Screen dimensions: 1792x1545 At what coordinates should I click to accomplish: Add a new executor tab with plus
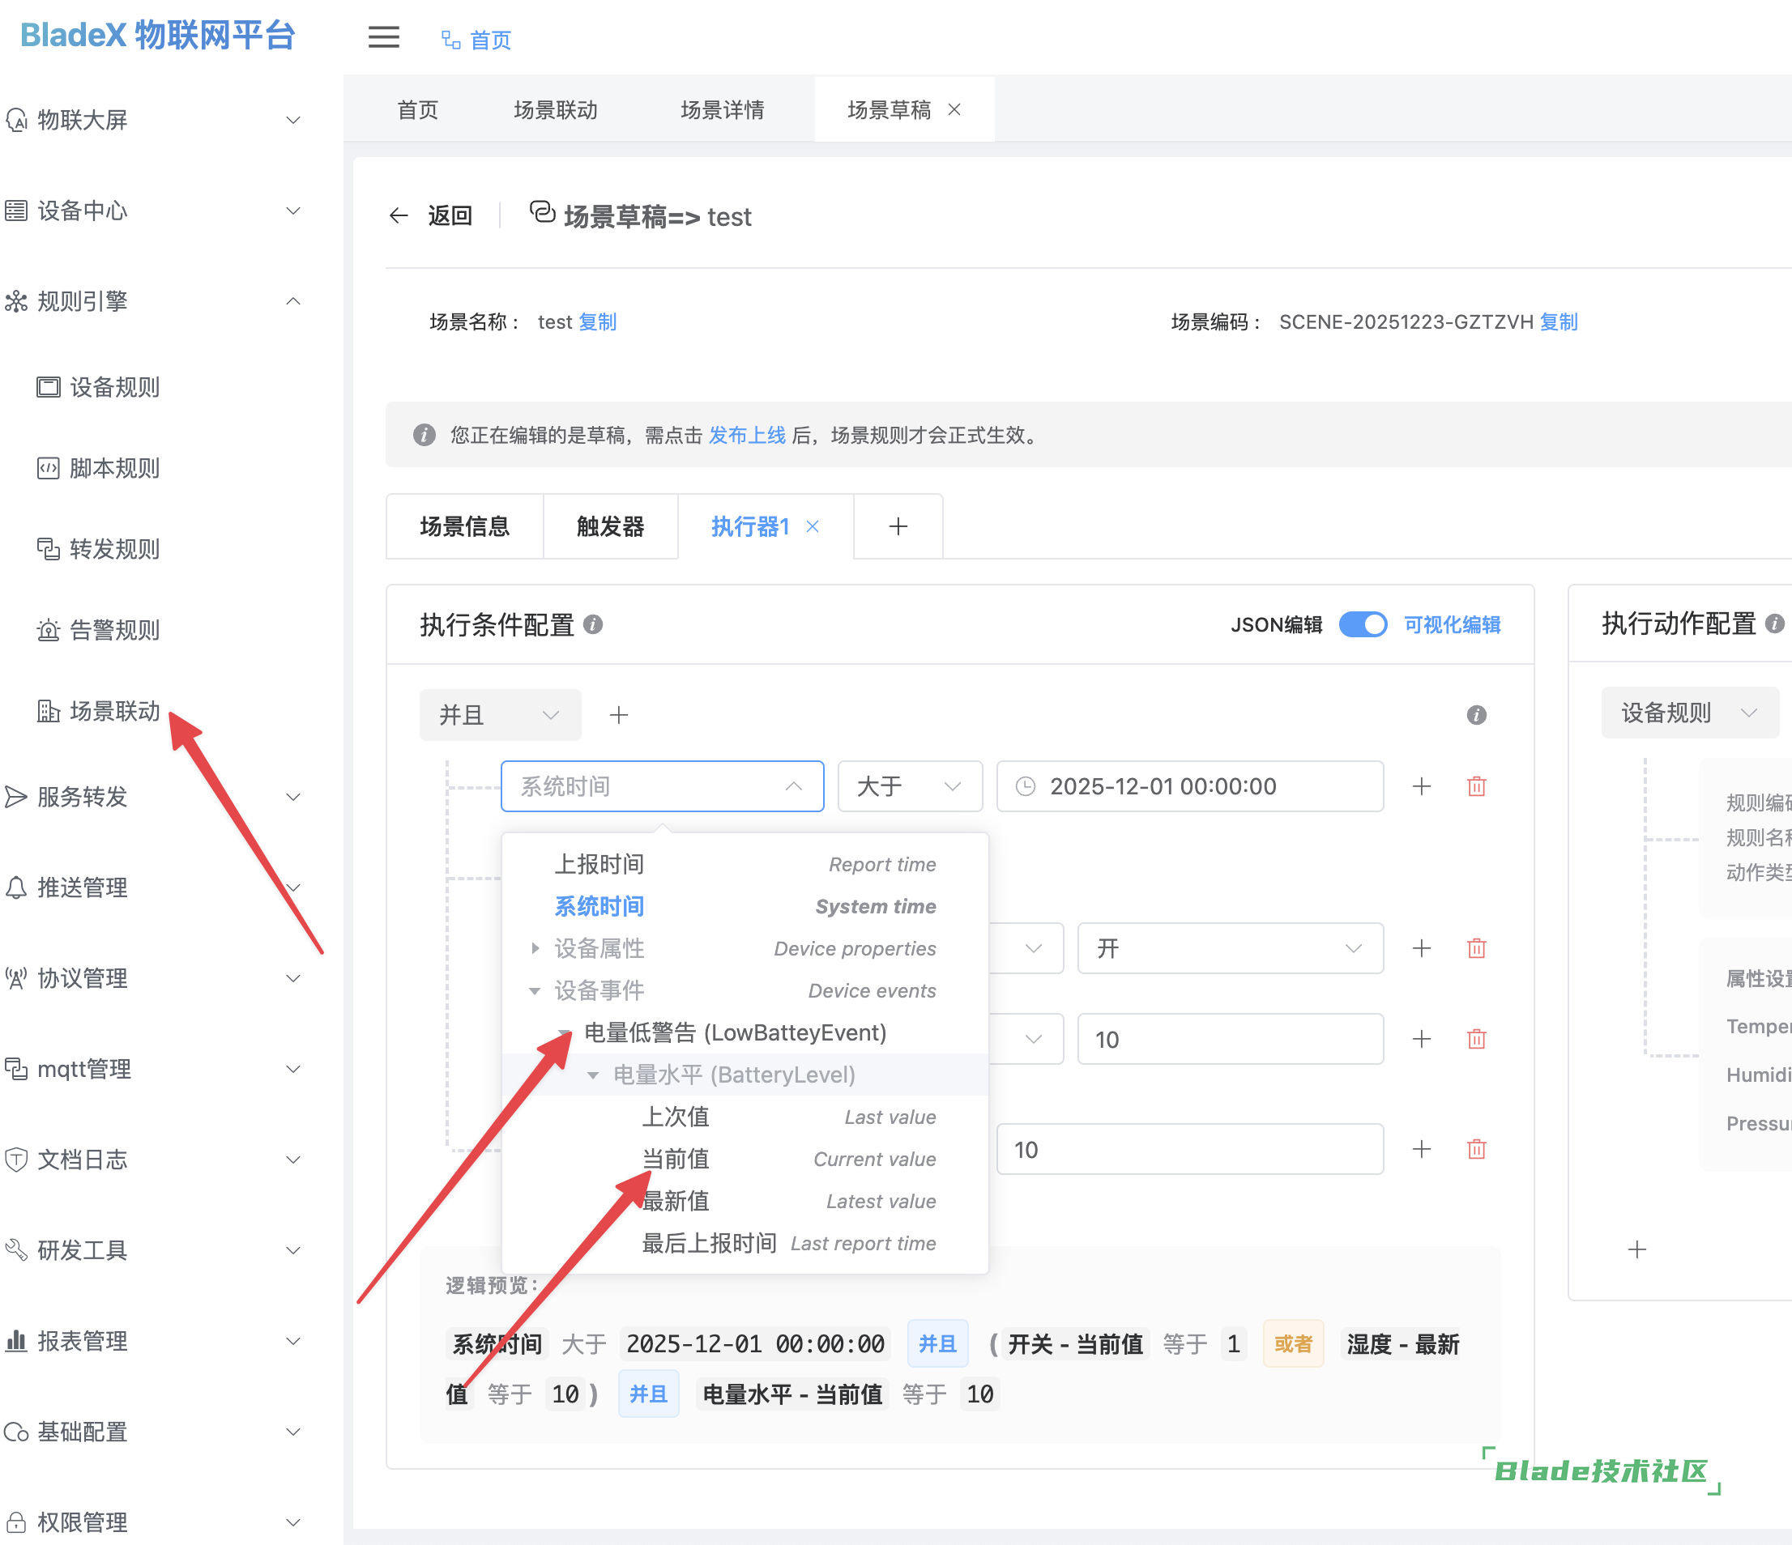[x=898, y=526]
